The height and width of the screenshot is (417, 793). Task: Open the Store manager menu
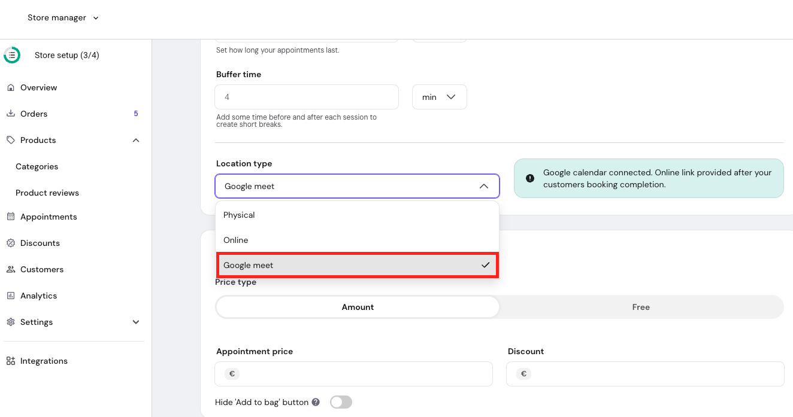pyautogui.click(x=62, y=17)
